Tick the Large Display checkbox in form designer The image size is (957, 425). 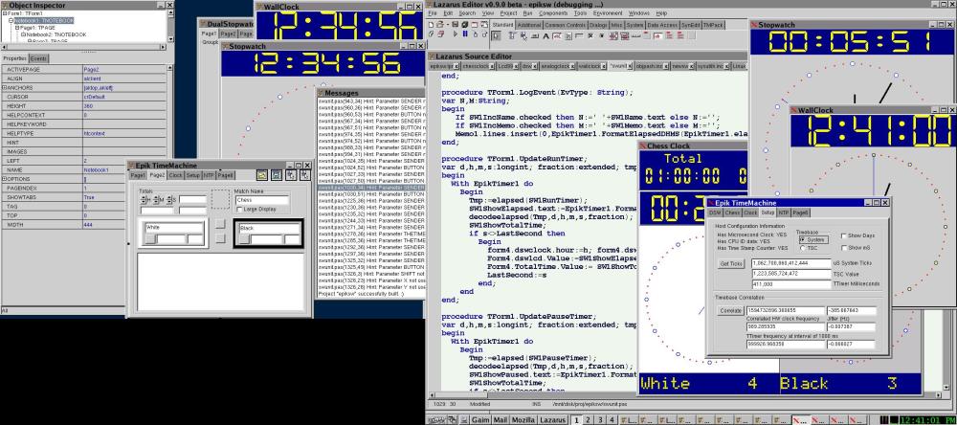pos(239,209)
